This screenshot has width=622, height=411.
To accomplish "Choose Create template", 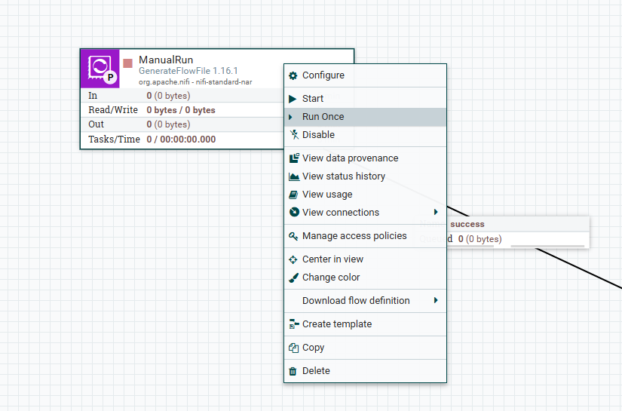I will pos(366,324).
